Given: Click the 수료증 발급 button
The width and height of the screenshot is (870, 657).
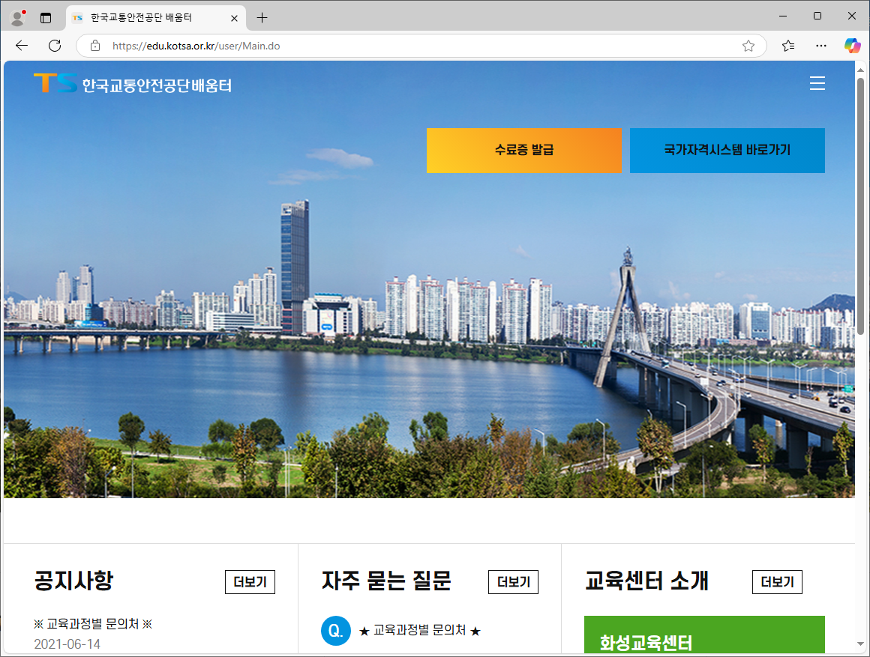Looking at the screenshot, I should 524,151.
